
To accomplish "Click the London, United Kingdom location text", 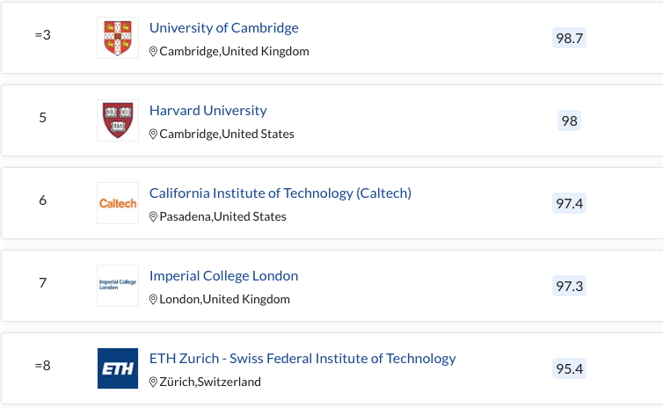I will (x=224, y=299).
